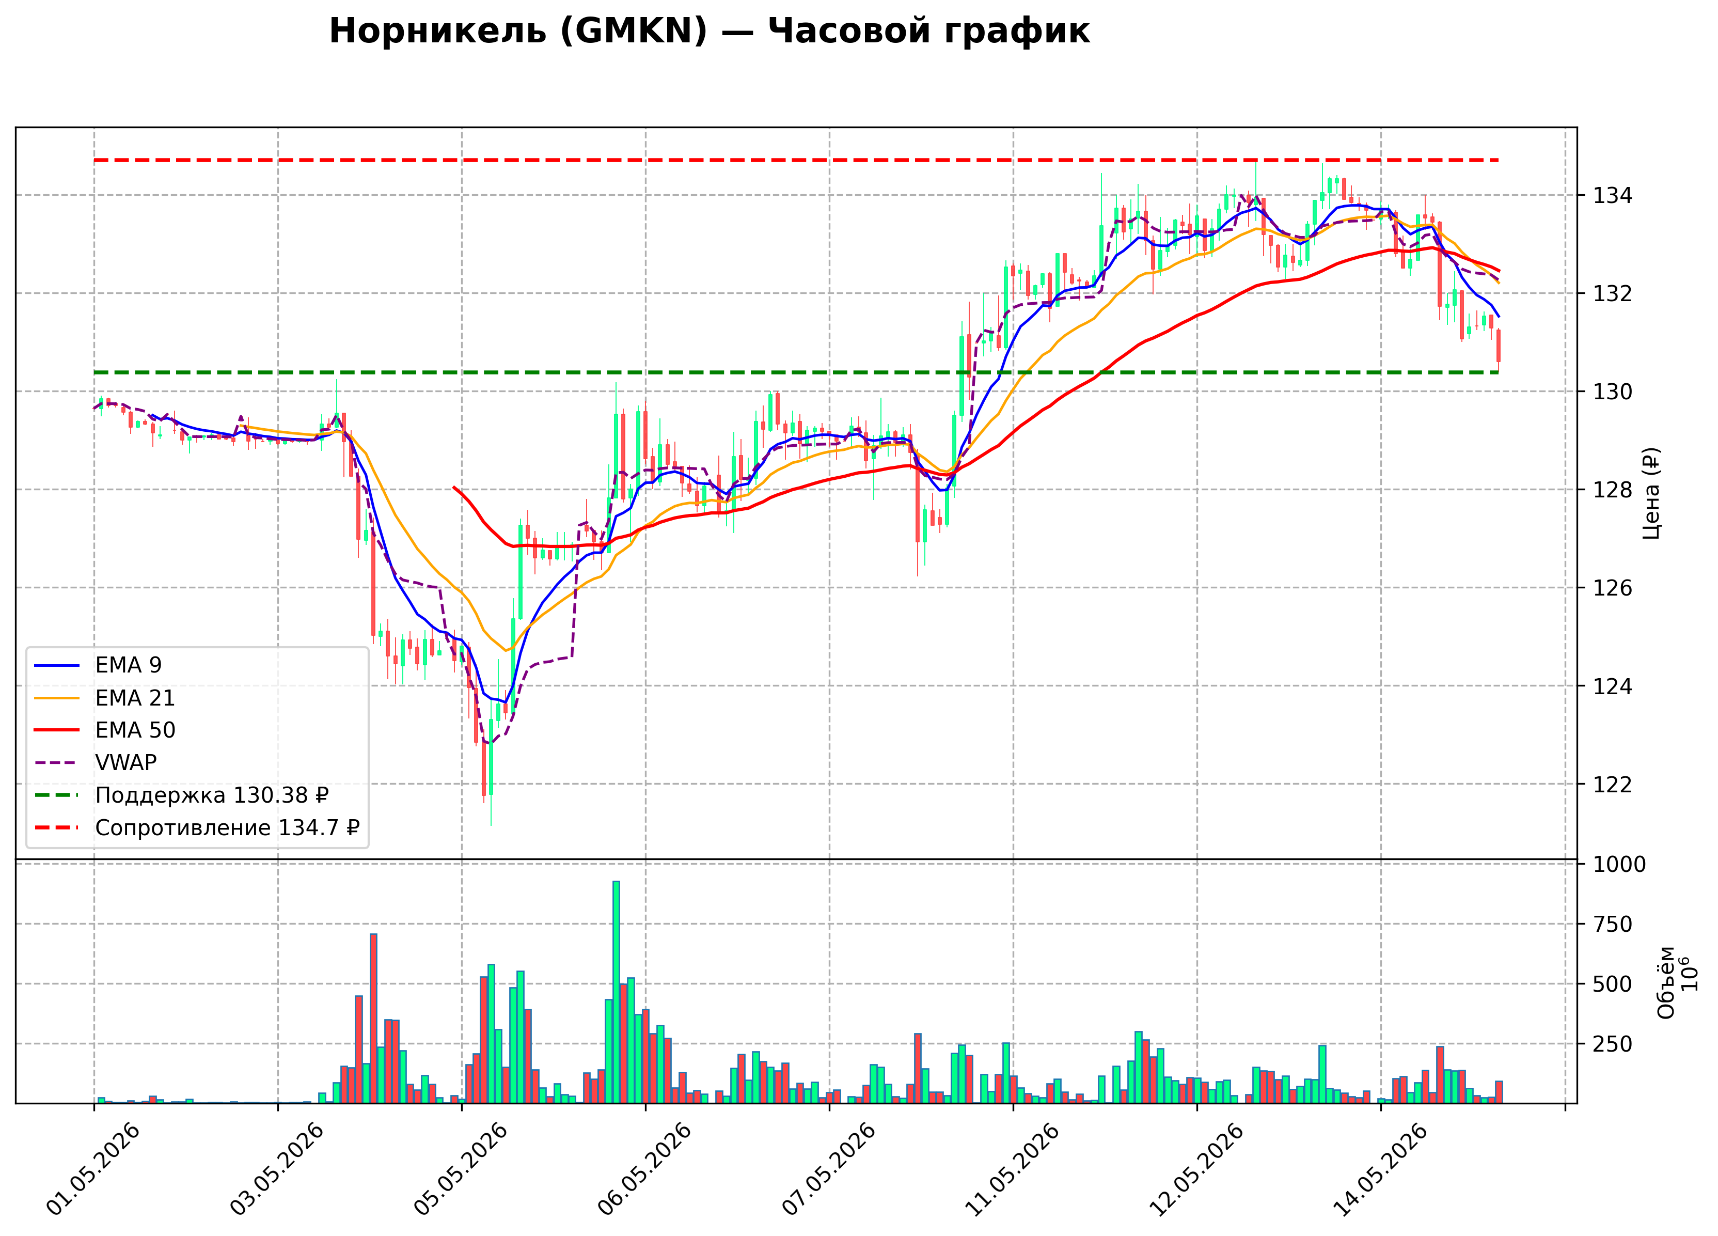Click volume axis tick 750
The width and height of the screenshot is (1718, 1236).
pos(1612,925)
